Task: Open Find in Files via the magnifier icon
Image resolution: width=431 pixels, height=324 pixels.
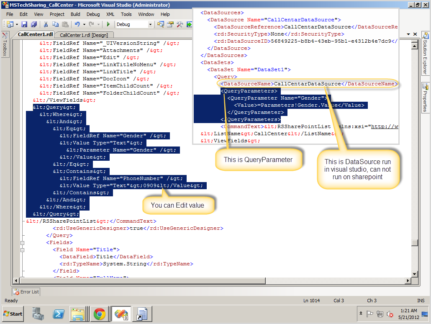Action: click(x=160, y=24)
